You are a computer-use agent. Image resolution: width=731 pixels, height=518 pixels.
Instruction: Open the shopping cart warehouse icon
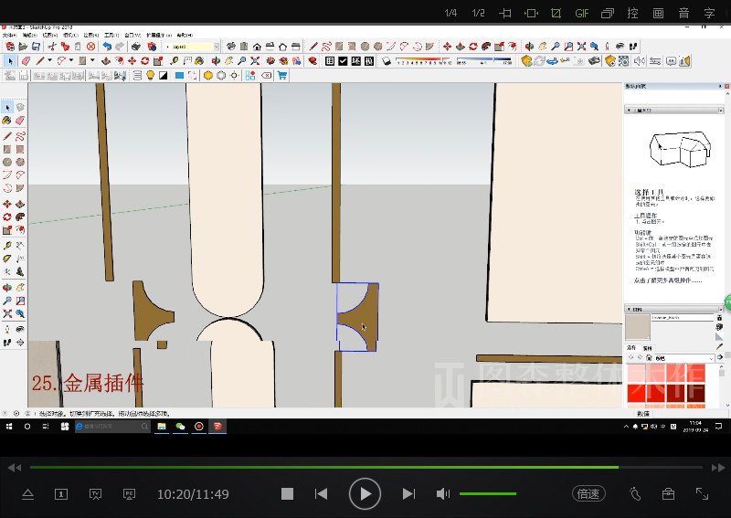(281, 76)
